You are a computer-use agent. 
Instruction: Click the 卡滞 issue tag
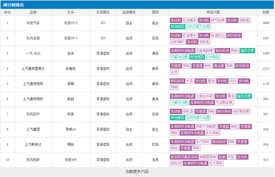coord(189,81)
